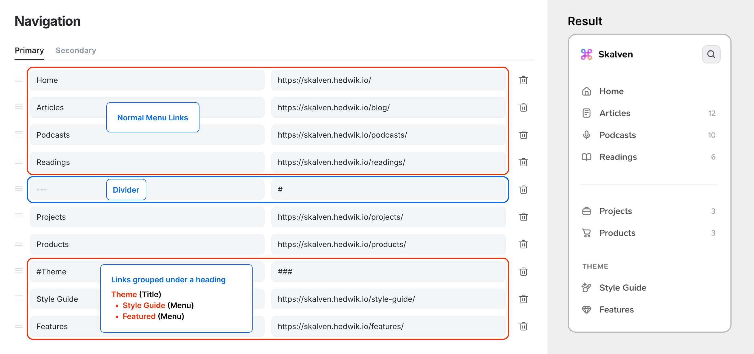Select the Podcasts microphone icon
The width and height of the screenshot is (754, 354).
[586, 135]
